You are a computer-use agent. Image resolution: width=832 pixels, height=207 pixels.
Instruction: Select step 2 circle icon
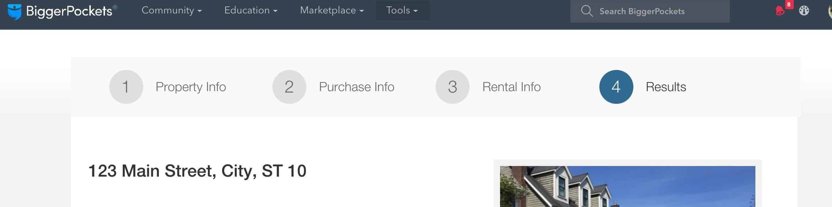[289, 87]
